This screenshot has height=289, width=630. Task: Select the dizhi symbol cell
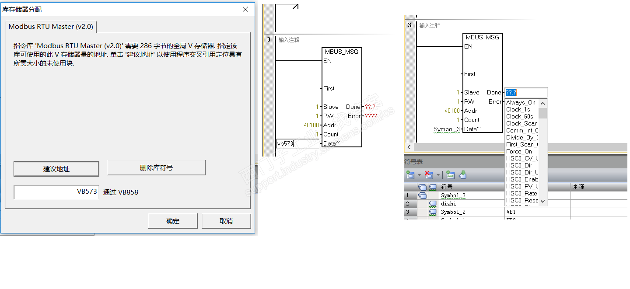click(x=472, y=204)
